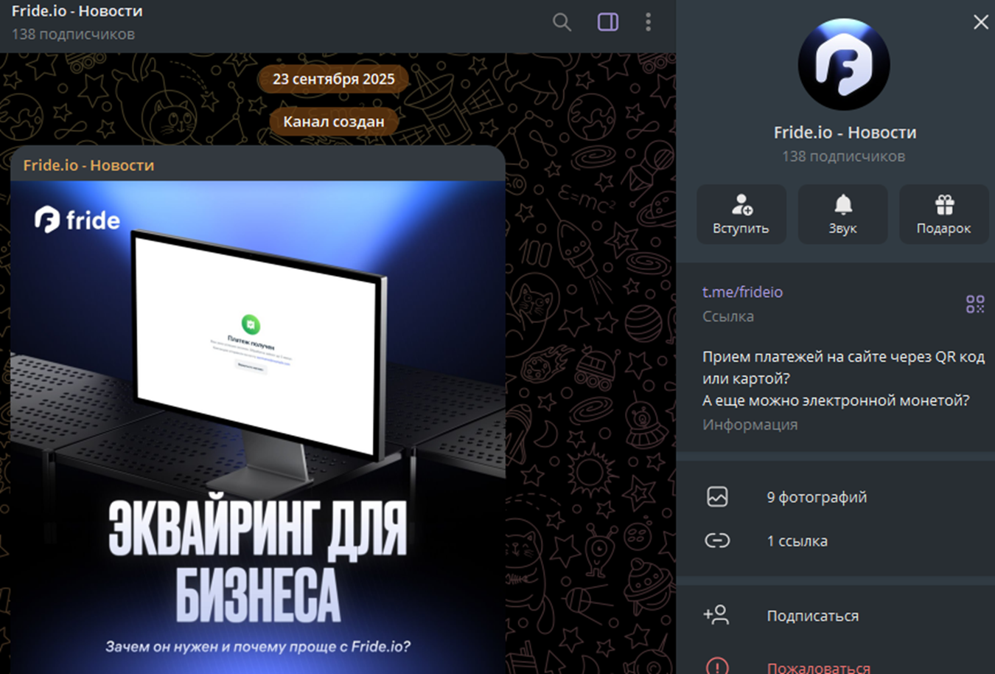Screen dimensions: 995x674
Task: Click the 23 сентября 2025 date badge
Action: point(334,79)
